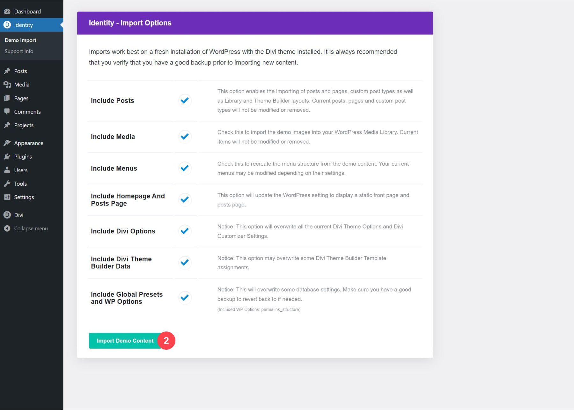Image resolution: width=574 pixels, height=410 pixels.
Task: Click the Tools wrench icon
Action: tap(7, 184)
